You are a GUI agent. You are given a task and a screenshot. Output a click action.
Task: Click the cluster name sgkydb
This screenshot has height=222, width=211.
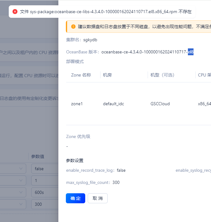(x=90, y=40)
